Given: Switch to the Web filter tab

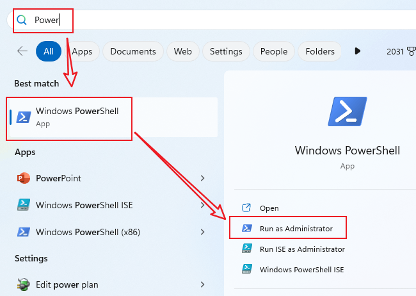Looking at the screenshot, I should 183,51.
